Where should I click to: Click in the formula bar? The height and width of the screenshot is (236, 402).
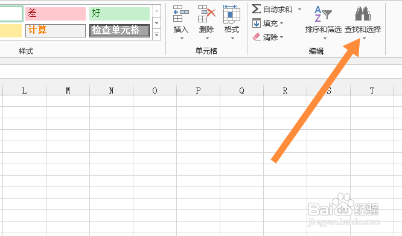201,71
